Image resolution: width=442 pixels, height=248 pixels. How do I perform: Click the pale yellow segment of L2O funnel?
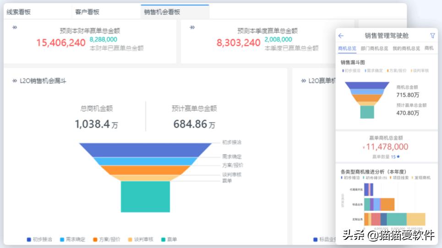click(x=145, y=178)
